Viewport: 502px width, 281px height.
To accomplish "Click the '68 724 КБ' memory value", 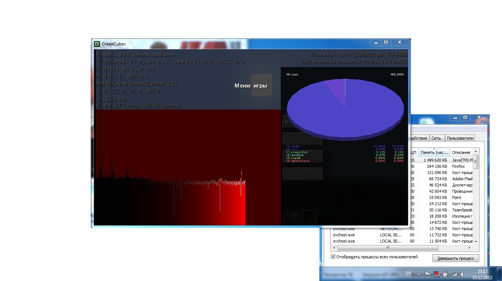I will pyautogui.click(x=438, y=179).
